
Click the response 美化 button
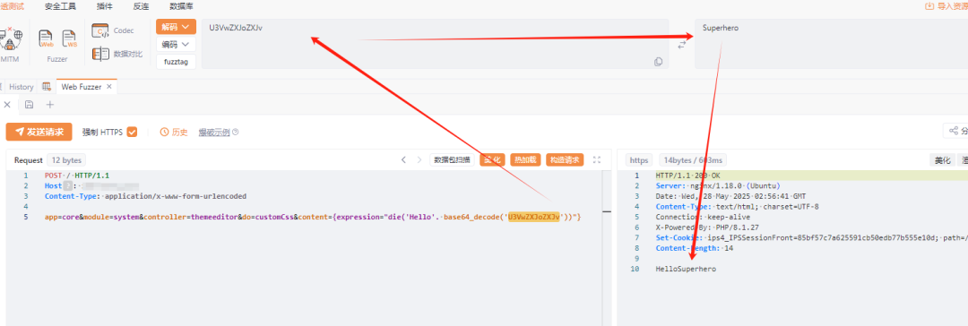click(x=943, y=160)
